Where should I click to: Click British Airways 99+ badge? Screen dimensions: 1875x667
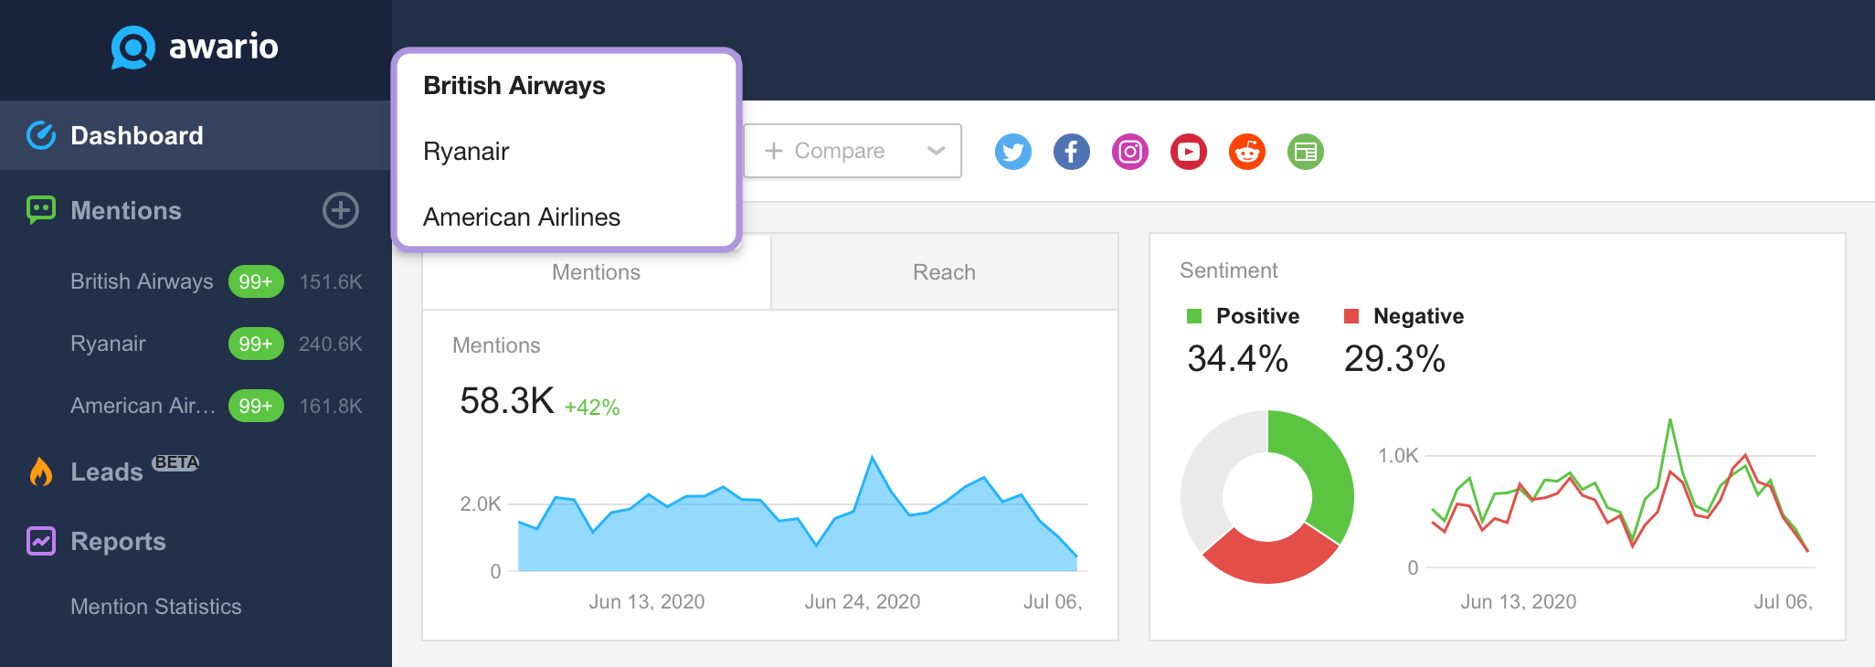point(256,281)
